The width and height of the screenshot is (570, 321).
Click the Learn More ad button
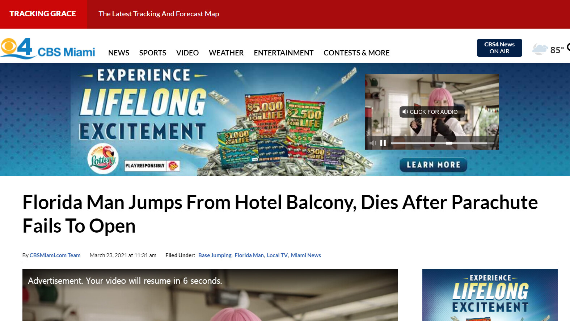click(433, 165)
